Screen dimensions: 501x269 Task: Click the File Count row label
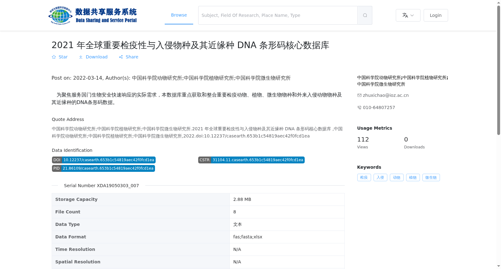tap(68, 212)
